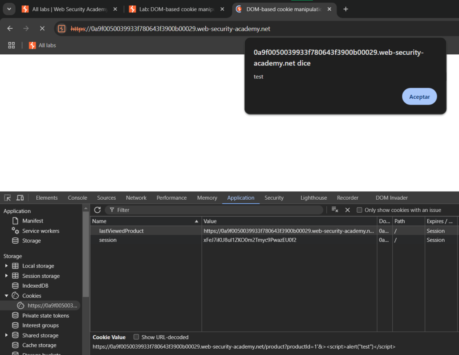Stop loading the current page

(x=42, y=29)
